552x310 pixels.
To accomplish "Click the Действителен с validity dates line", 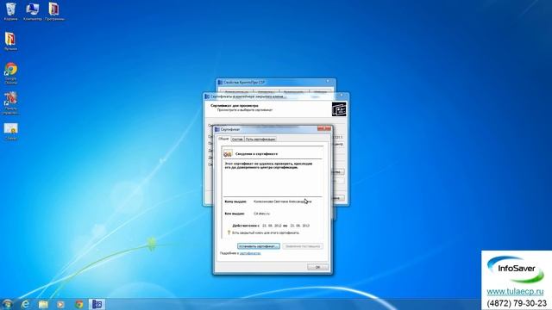I will pyautogui.click(x=271, y=226).
